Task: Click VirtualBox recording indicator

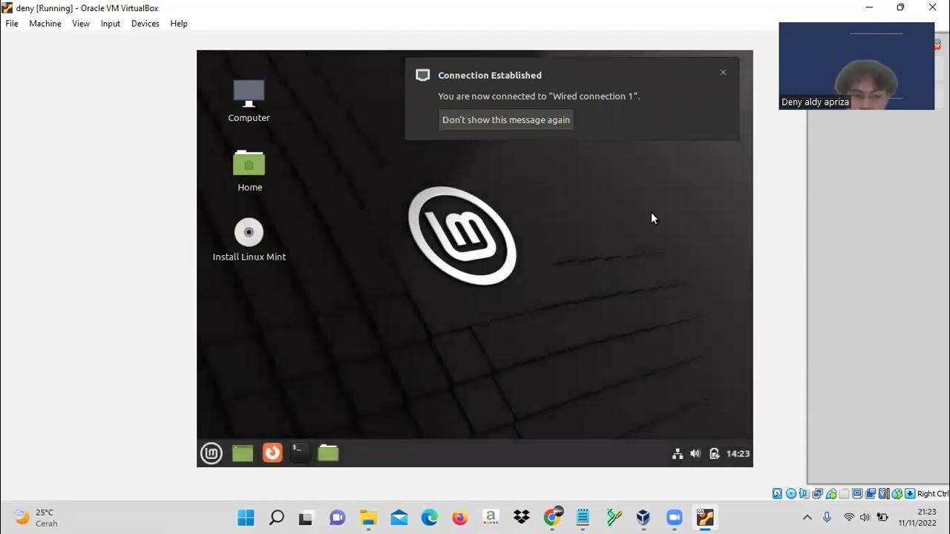Action: pyautogui.click(x=871, y=494)
